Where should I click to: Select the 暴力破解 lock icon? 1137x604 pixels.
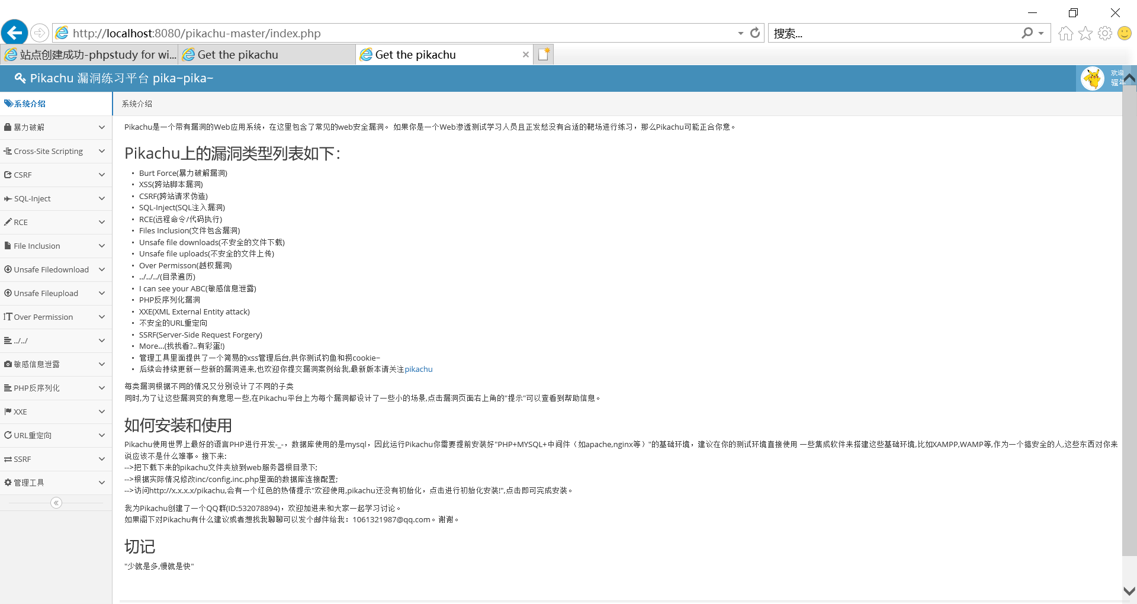point(8,127)
